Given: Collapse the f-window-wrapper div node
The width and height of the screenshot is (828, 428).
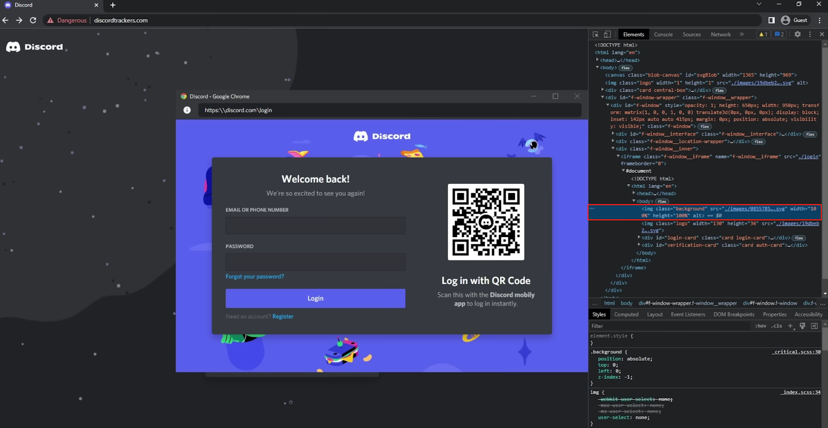Looking at the screenshot, I should (x=602, y=97).
